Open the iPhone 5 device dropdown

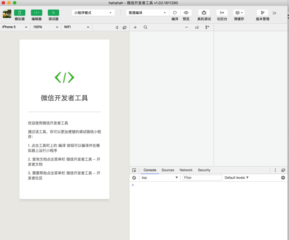tap(15, 27)
